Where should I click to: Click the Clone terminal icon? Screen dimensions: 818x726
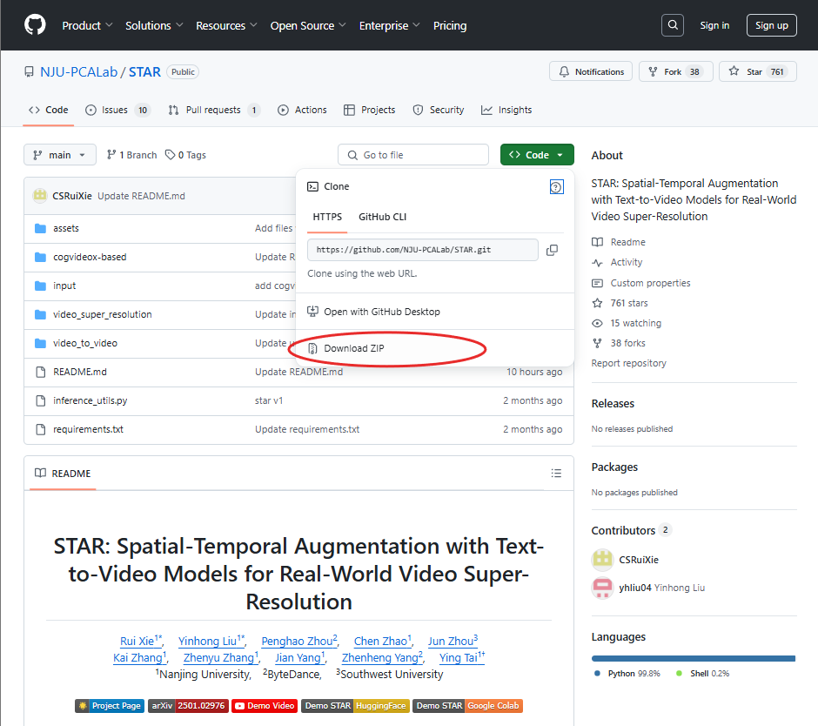click(312, 186)
